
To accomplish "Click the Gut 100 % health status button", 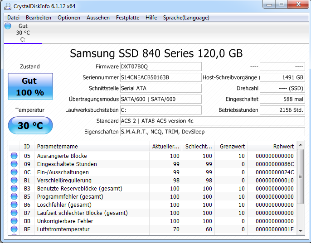I will point(30,86).
